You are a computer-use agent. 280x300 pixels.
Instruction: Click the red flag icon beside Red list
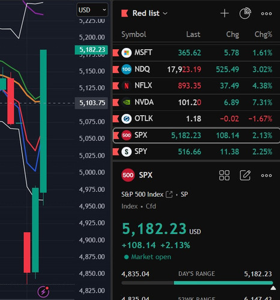point(125,13)
